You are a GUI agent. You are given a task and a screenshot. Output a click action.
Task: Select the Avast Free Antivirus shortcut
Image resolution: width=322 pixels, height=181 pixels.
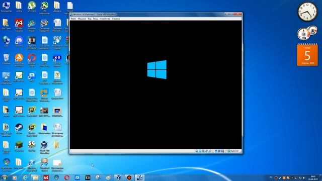[x=19, y=60]
